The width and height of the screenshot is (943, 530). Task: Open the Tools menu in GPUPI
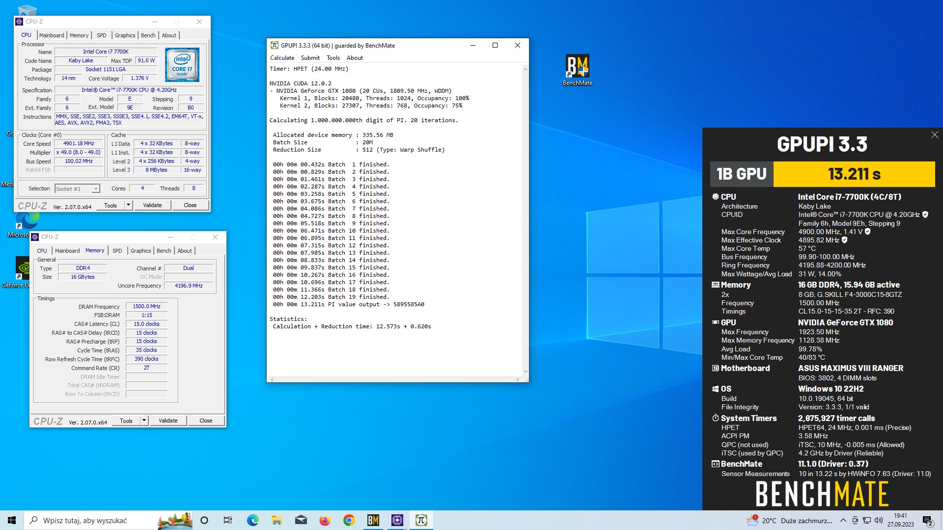[333, 58]
